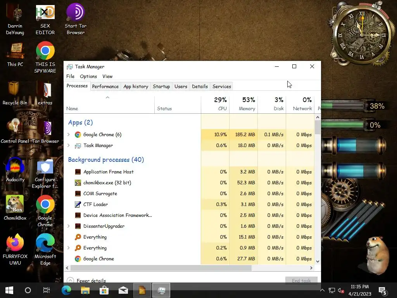Screen dimensions: 397x298
Task: Expand the Task Manager app row
Action: 68,146
